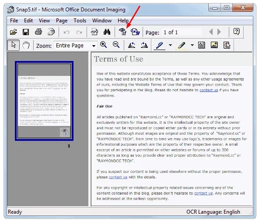Open the Options gear-page icon
This screenshot has height=222, width=259.
click(x=94, y=32)
